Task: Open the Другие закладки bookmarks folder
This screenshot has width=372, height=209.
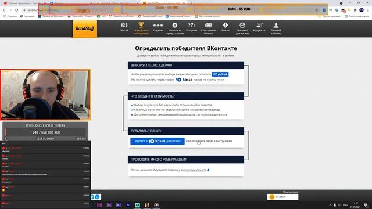Action: click(x=330, y=16)
